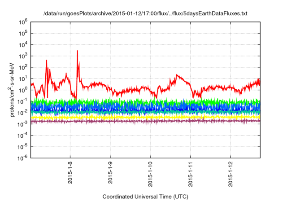This screenshot has width=287, height=201.
Task: Click the 2015-1-8 date tick label
Action: [70, 172]
